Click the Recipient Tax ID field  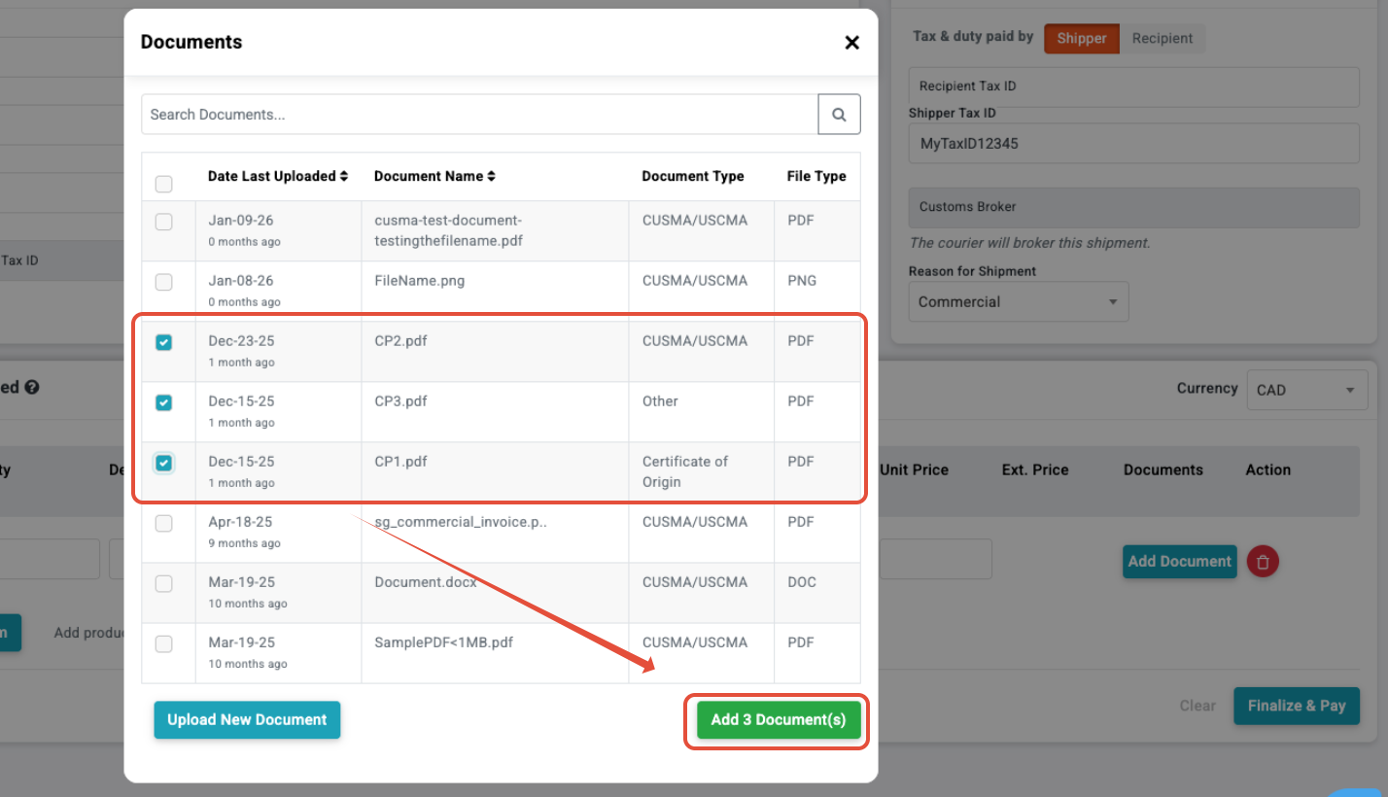pos(1133,87)
